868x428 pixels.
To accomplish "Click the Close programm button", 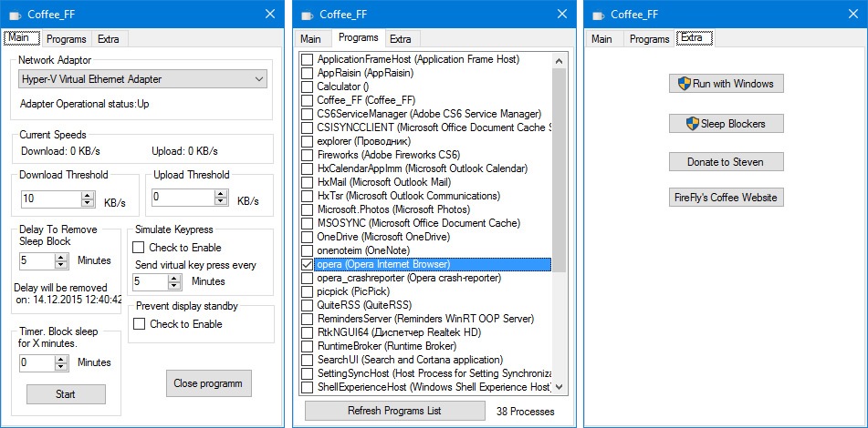I will tap(208, 383).
